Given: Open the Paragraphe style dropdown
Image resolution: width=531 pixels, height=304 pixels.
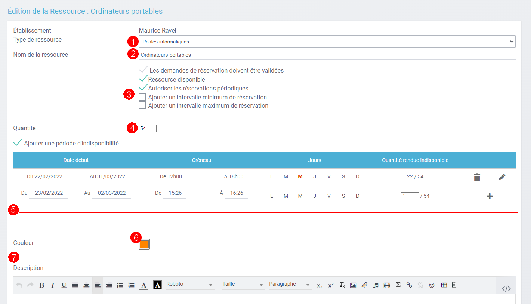Looking at the screenshot, I should point(290,284).
